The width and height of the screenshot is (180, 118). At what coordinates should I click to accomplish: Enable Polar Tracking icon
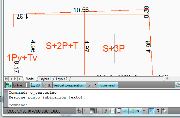[105, 111]
